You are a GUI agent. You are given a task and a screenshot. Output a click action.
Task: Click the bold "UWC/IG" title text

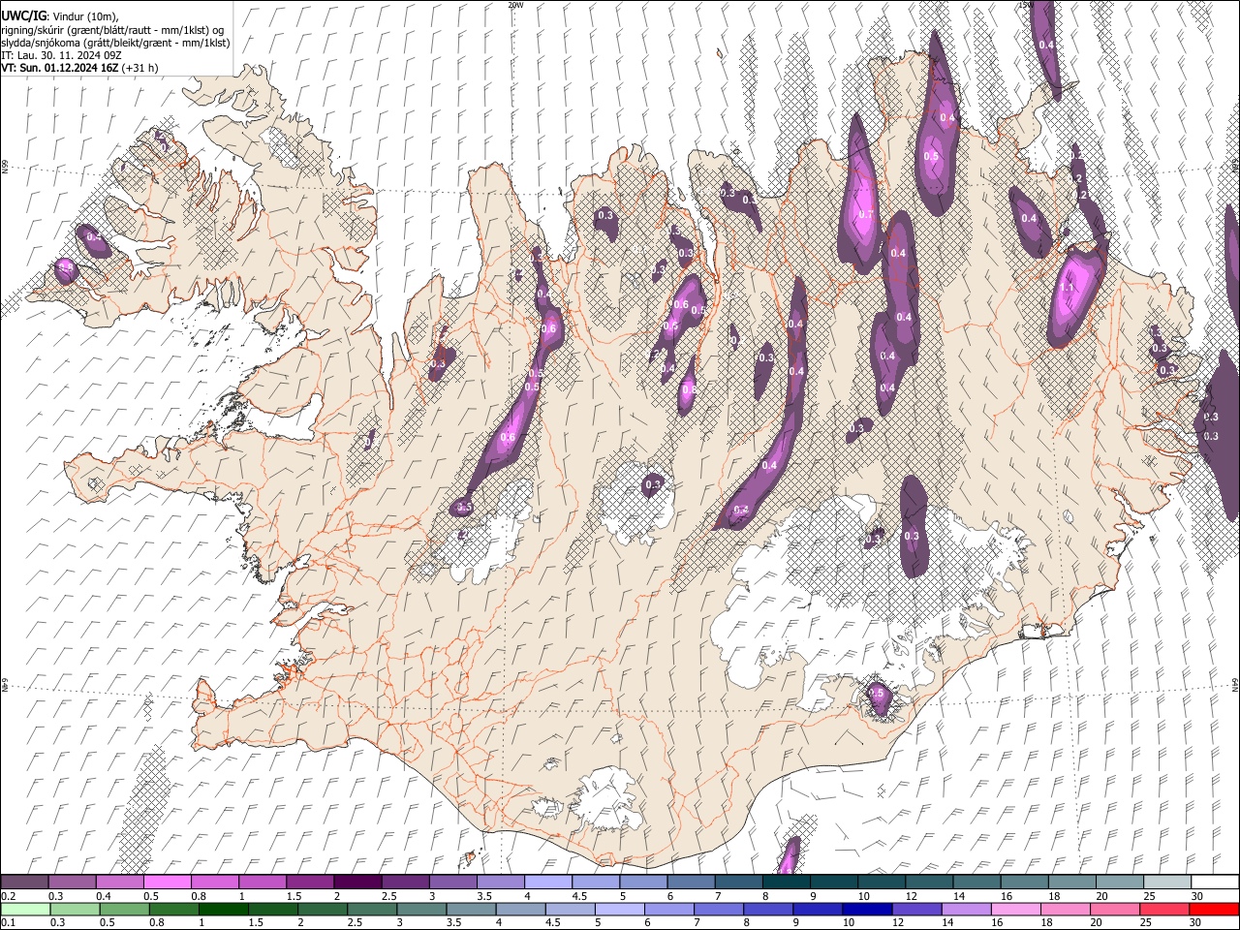click(x=24, y=15)
